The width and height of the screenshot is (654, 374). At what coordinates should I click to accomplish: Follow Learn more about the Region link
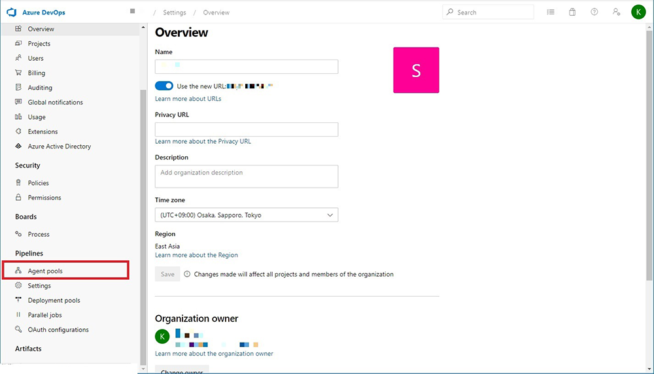[x=196, y=255]
